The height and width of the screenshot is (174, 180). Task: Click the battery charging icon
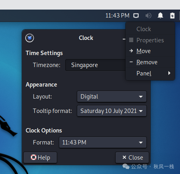tap(172, 16)
